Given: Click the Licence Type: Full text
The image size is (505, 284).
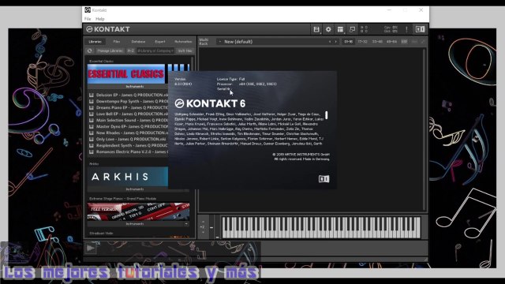Looking at the screenshot, I should [x=230, y=79].
